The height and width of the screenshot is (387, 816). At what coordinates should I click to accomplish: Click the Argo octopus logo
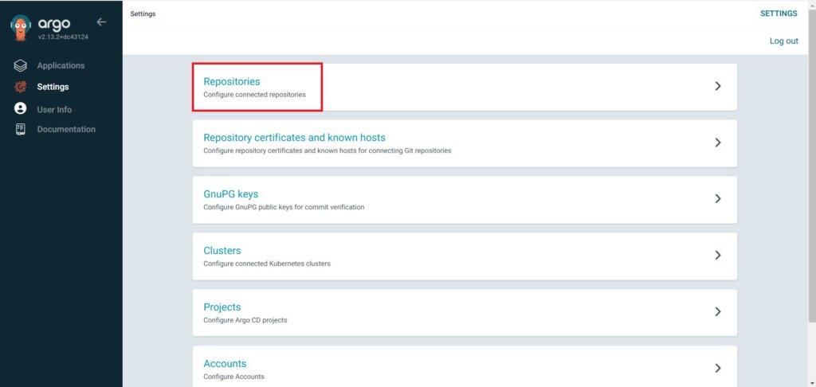[20, 28]
